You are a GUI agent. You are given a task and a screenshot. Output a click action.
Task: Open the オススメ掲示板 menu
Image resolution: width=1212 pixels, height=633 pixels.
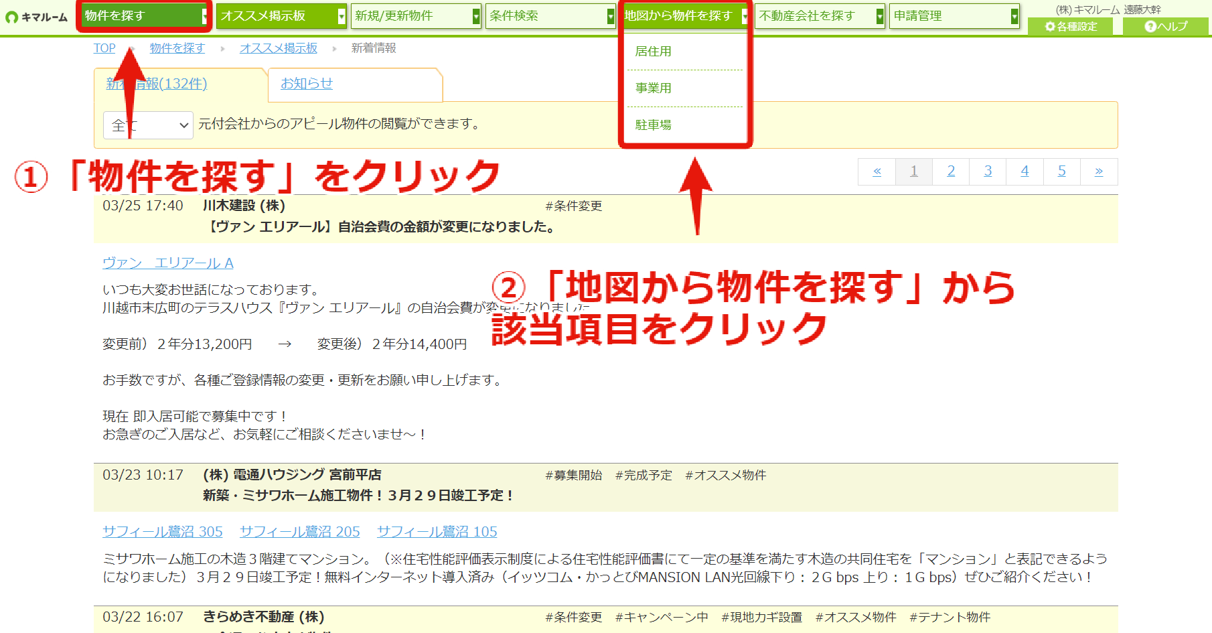coord(281,15)
